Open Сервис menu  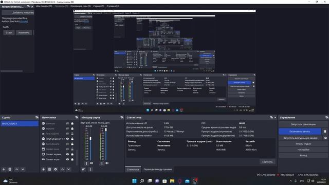point(99,6)
